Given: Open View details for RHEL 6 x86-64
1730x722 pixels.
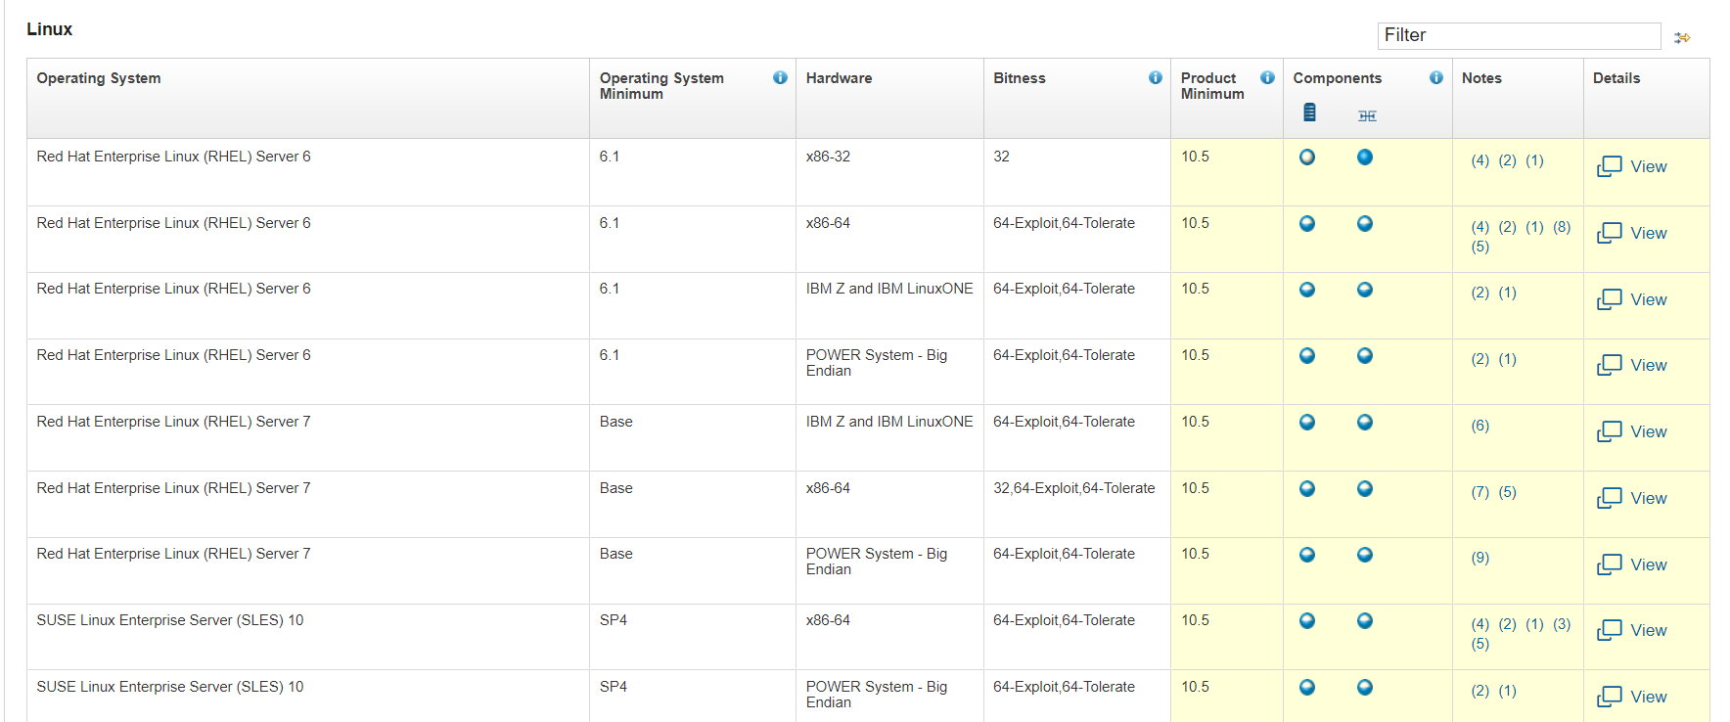Looking at the screenshot, I should coord(1632,233).
